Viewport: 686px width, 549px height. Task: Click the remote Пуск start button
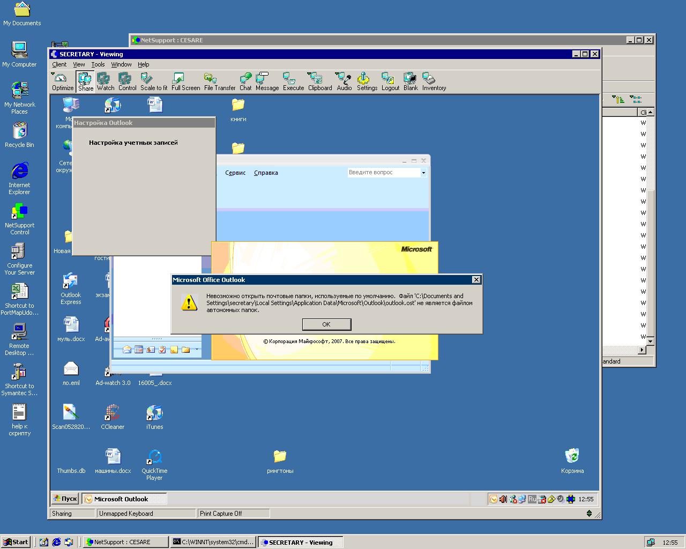coord(65,499)
